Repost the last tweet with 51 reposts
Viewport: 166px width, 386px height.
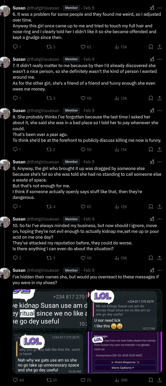pyautogui.click(x=49, y=380)
